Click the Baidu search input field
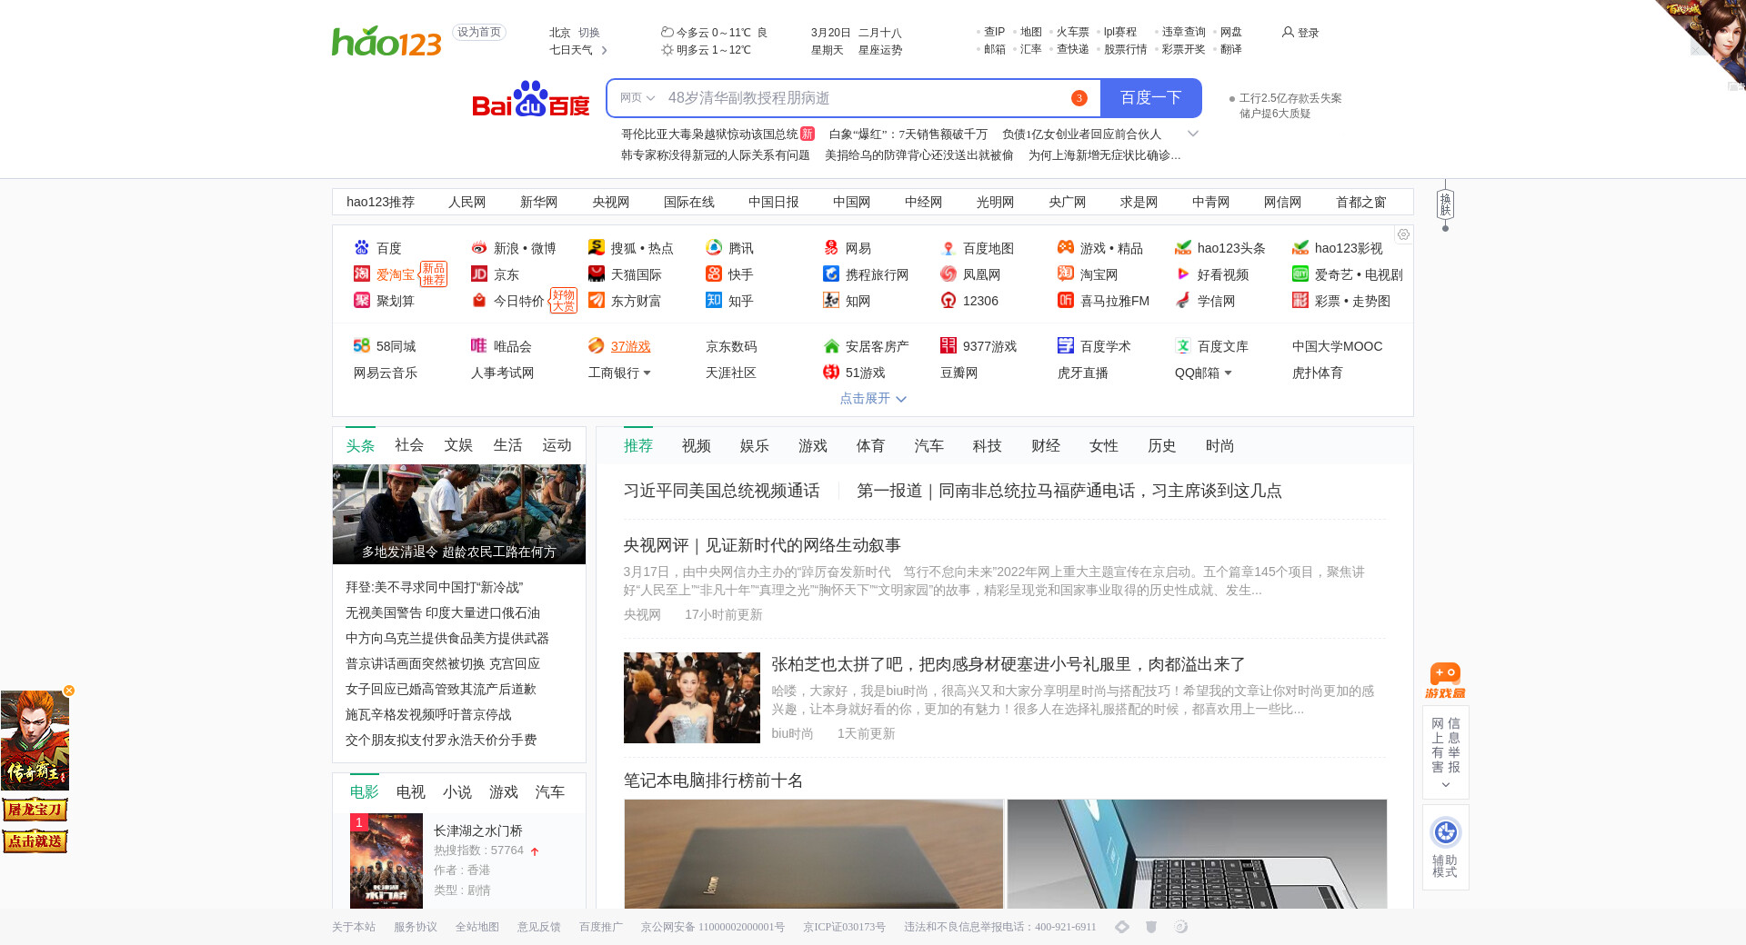 click(x=864, y=98)
